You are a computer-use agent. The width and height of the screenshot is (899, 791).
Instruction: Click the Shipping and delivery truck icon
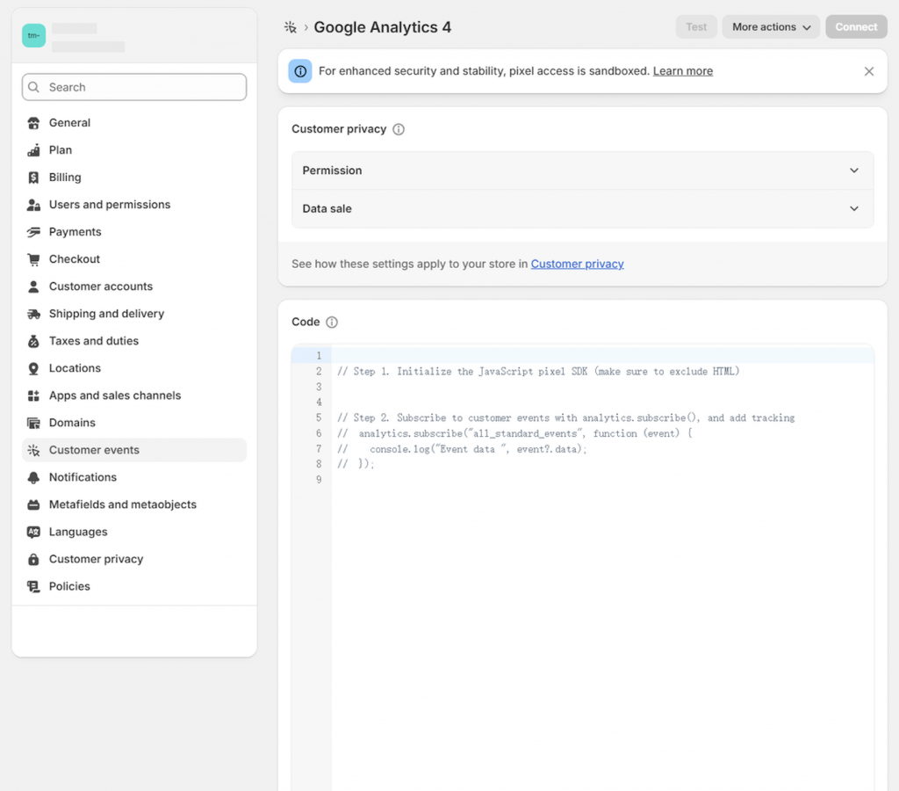pyautogui.click(x=34, y=314)
